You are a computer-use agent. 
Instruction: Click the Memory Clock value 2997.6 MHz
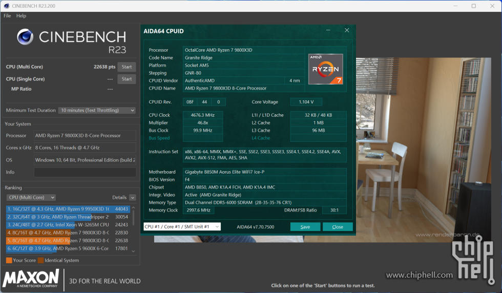(199, 210)
